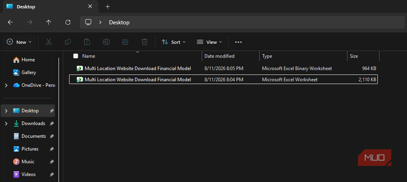This screenshot has width=407, height=182.
Task: Expand the Desktop tree node
Action: tap(6, 111)
